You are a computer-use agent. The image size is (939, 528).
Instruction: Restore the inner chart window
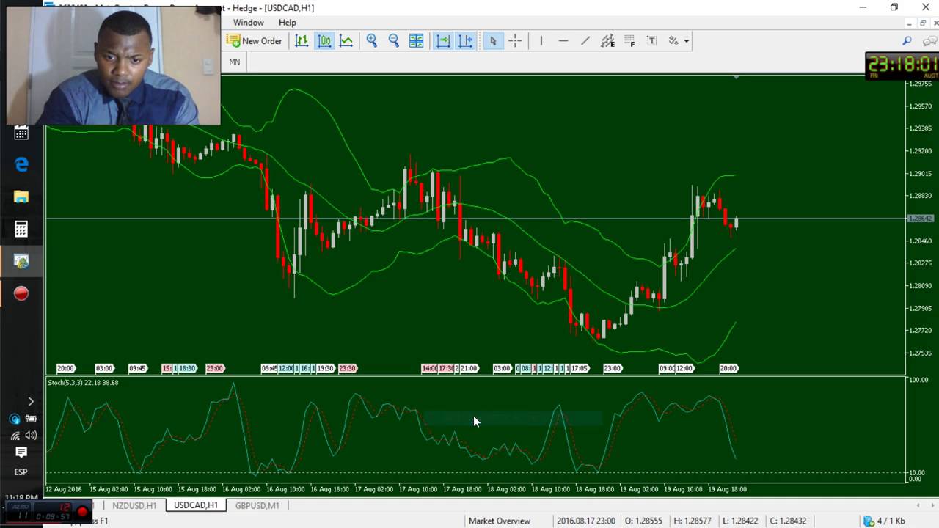923,23
